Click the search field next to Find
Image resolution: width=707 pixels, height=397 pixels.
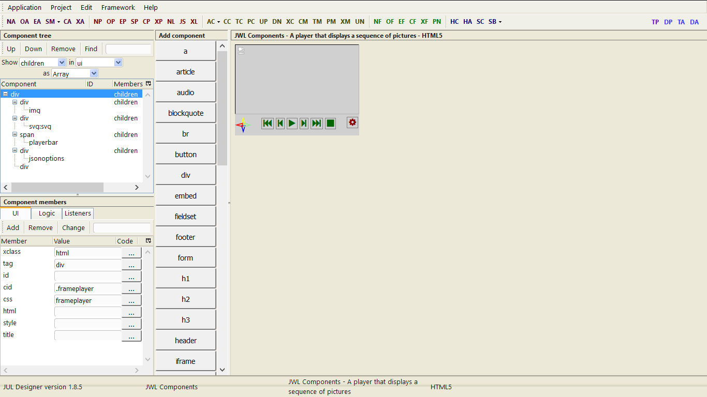click(128, 49)
